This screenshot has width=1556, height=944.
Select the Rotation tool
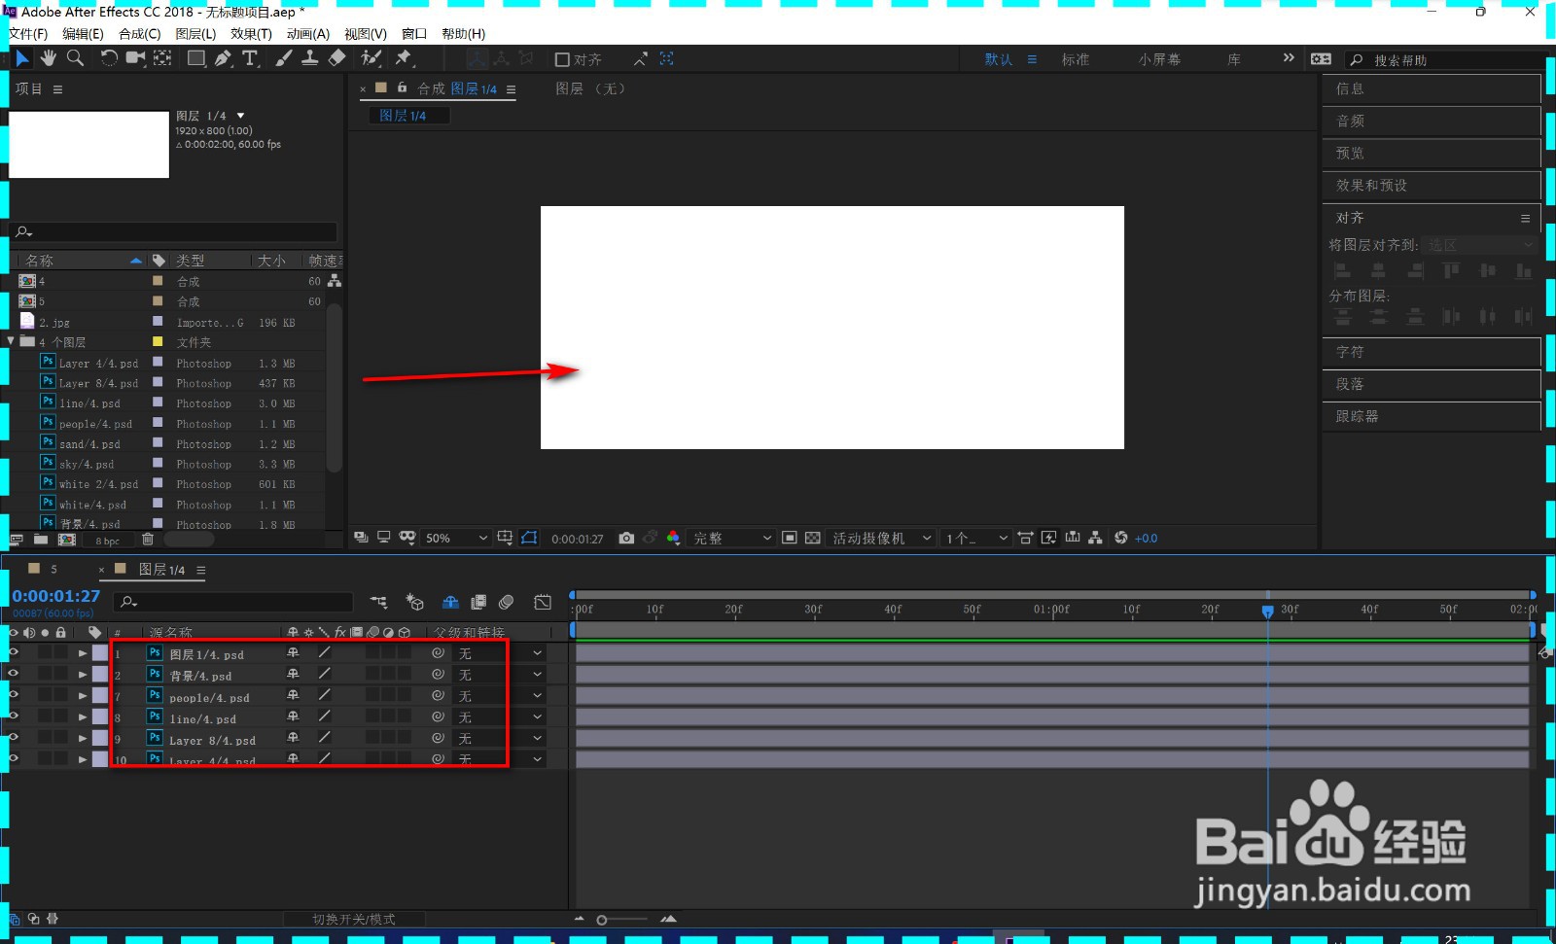pos(109,58)
